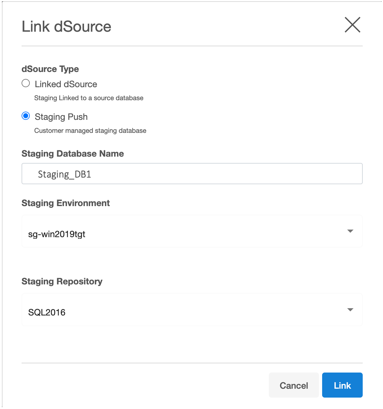The height and width of the screenshot is (409, 383).
Task: Click the SQL2016 selected value
Action: (47, 313)
